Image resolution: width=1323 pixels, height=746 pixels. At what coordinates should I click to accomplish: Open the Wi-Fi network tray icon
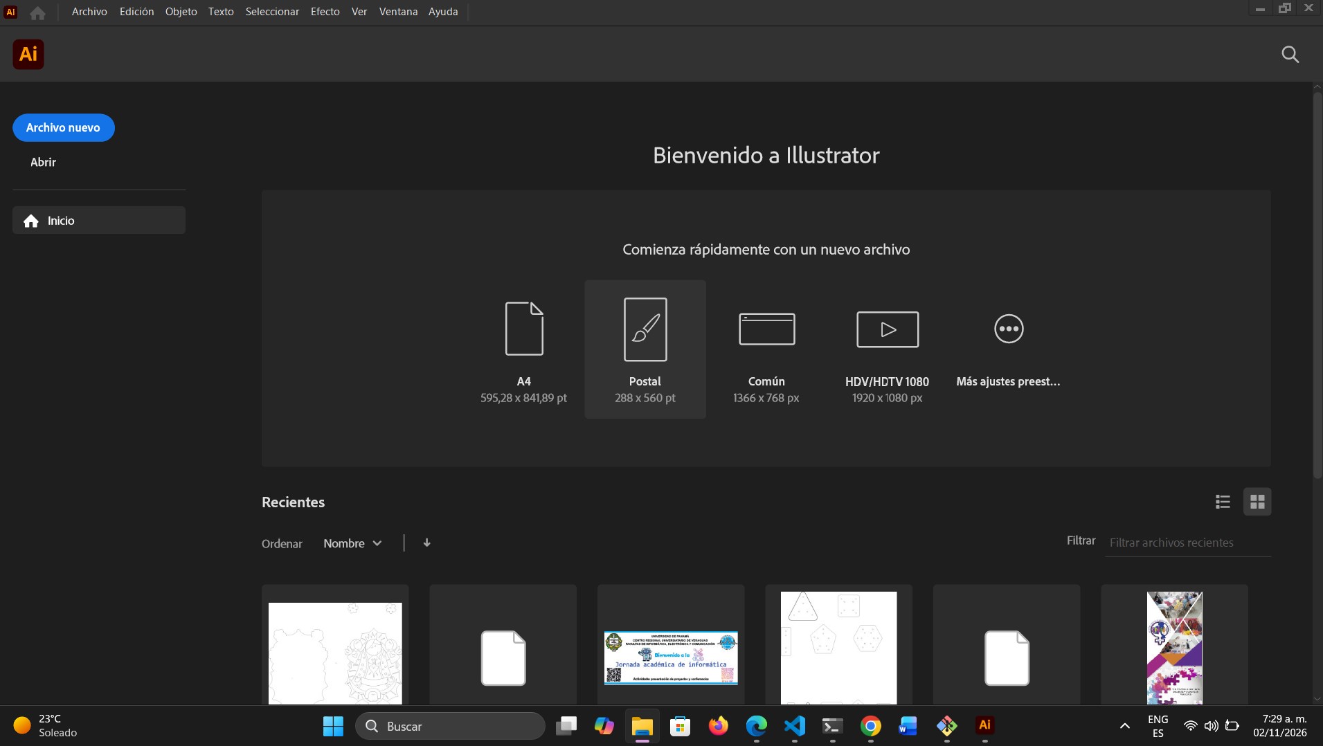[1190, 726]
